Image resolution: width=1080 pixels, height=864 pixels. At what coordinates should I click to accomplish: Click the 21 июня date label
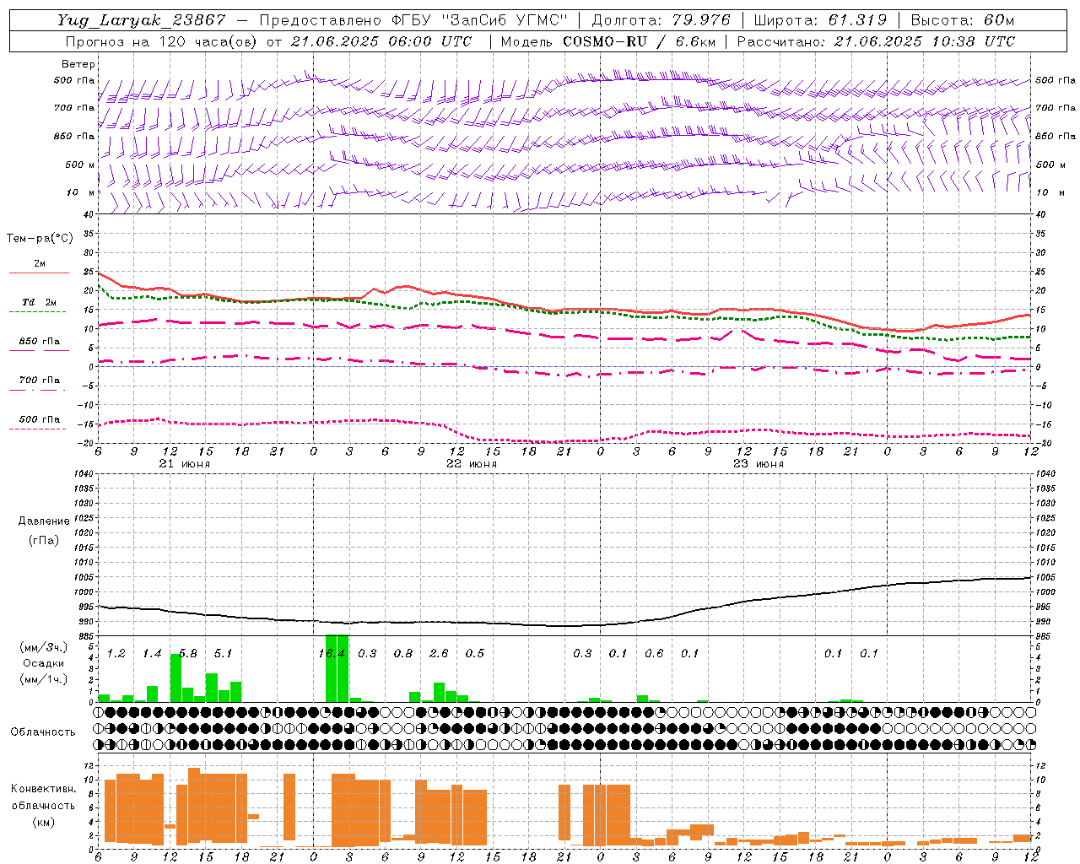185,464
